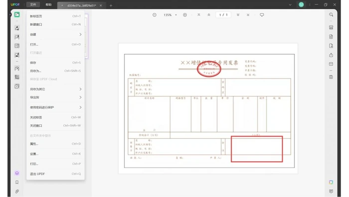
Task: Click the page tools icon below the sidebar divider
Action: pyautogui.click(x=17, y=68)
